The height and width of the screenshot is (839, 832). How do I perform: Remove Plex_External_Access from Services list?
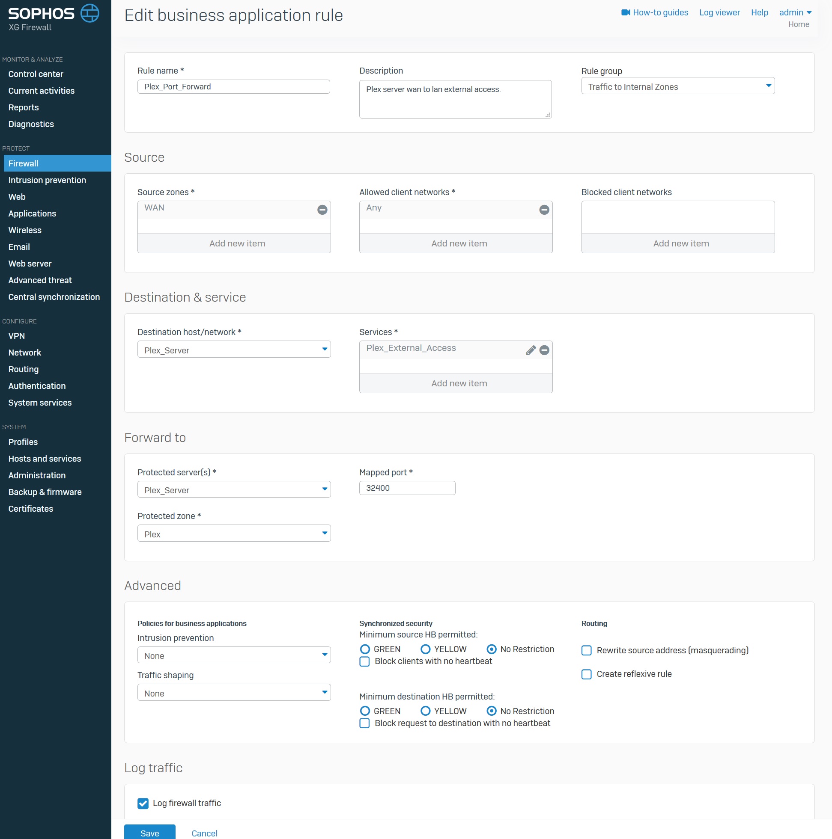pos(544,350)
